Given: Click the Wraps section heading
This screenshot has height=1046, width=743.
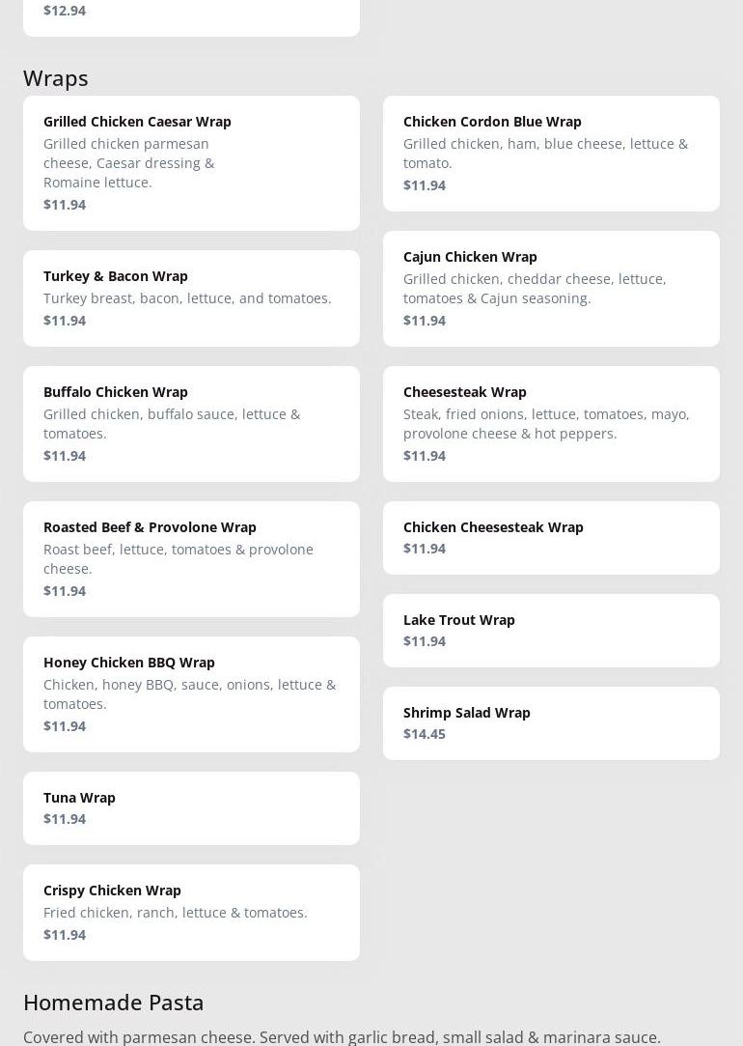Looking at the screenshot, I should pos(56,77).
